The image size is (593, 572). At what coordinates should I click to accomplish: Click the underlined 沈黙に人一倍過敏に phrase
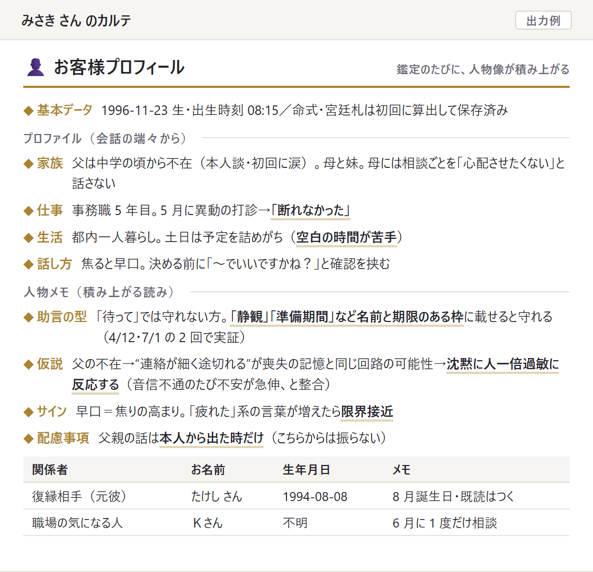(x=502, y=364)
